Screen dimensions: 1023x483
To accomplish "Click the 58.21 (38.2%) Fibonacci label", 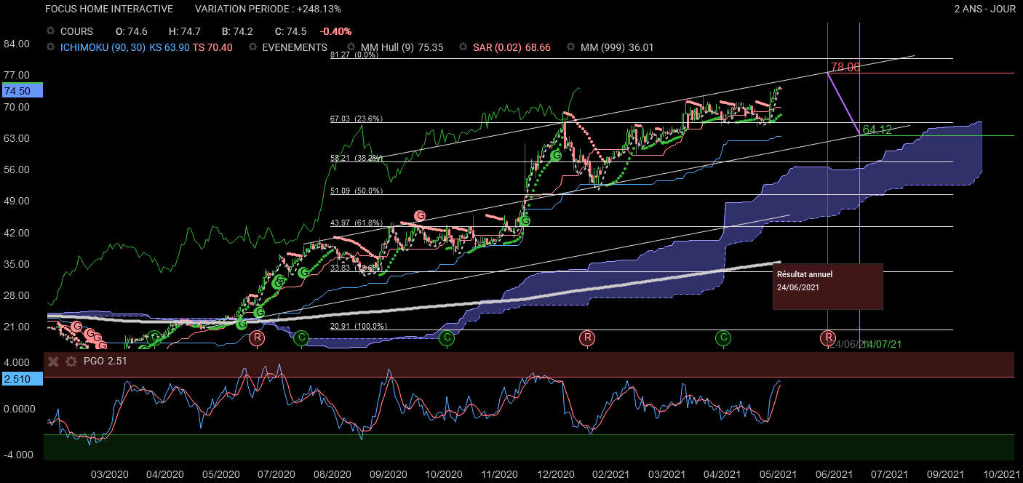I will (357, 157).
